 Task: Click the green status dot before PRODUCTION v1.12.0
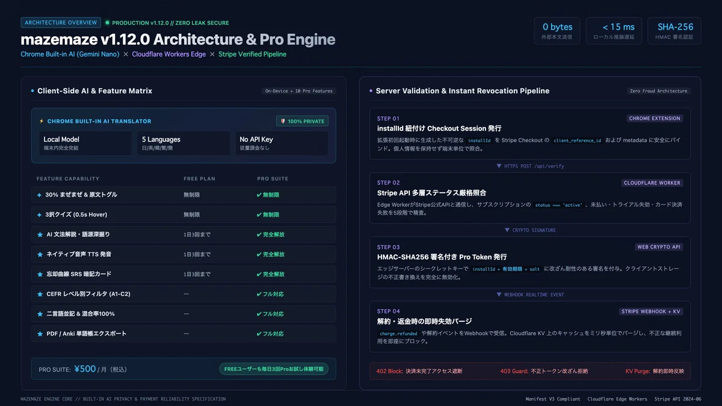point(107,23)
